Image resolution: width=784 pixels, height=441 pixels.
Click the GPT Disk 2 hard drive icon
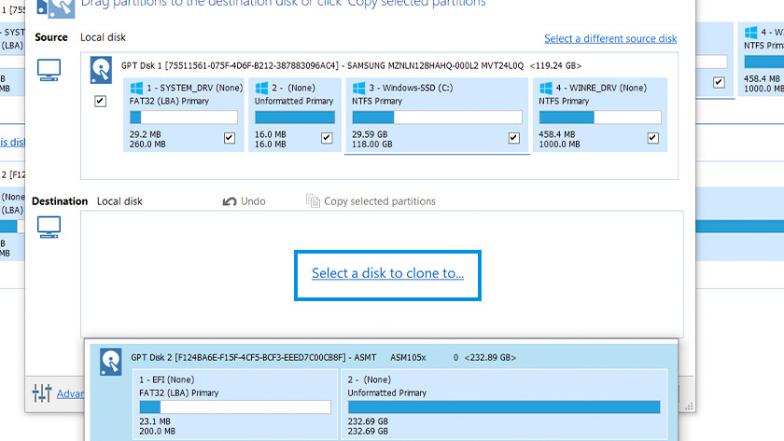(x=112, y=358)
